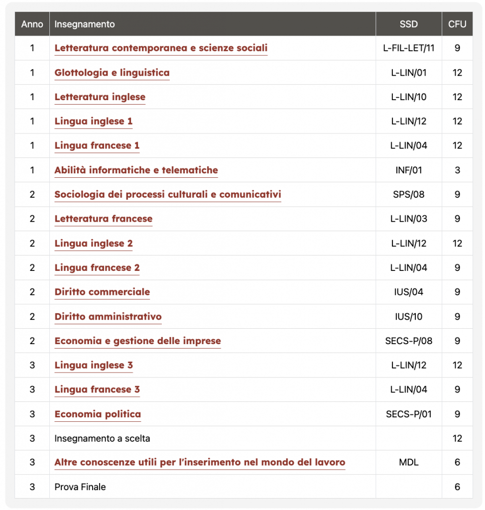Open Altre conoscenze utili per l'inserimento link
The image size is (485, 510).
click(x=200, y=463)
